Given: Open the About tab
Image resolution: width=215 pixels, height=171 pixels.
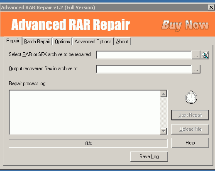Looking at the screenshot, I should [x=122, y=42].
